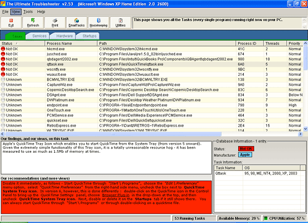Click the grey status icon for CaptureWiz.exe
Viewport: 308px width, 223px height.
[3, 85]
